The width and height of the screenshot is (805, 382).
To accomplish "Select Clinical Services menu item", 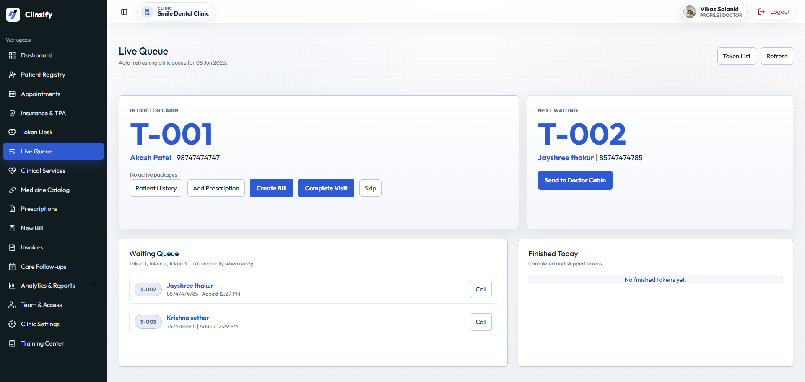I will (53, 171).
